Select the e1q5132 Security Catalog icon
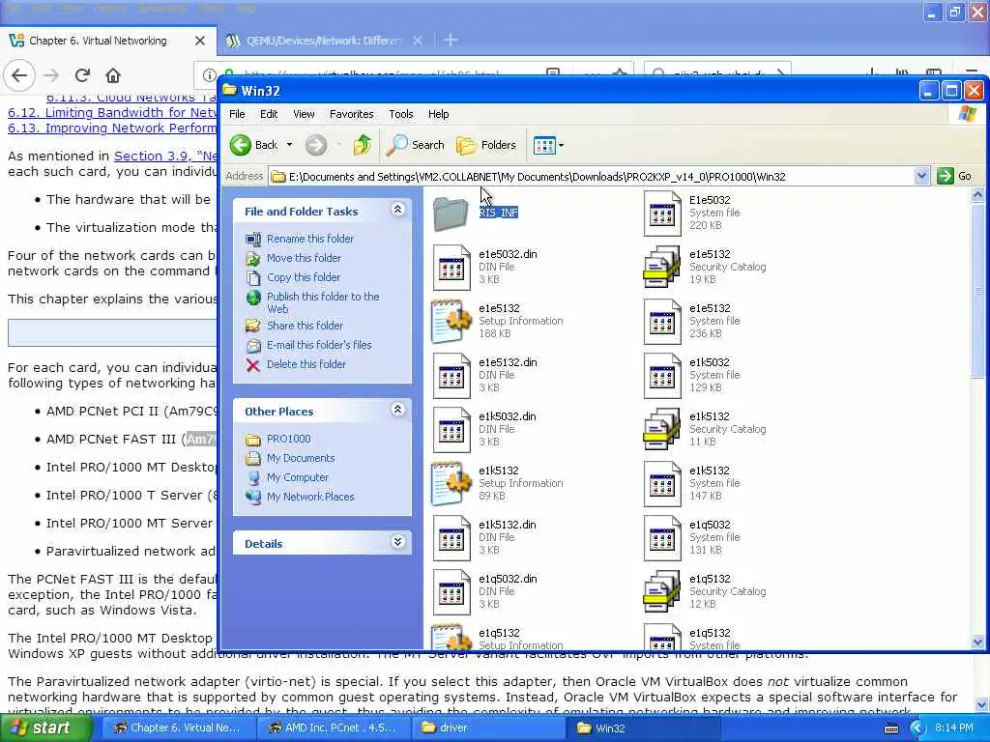 (x=661, y=592)
